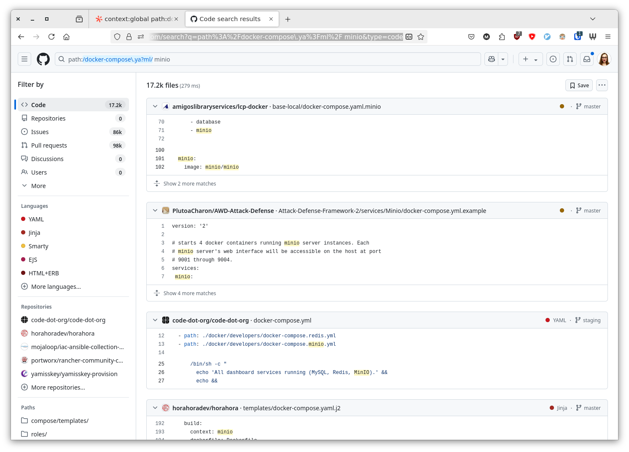This screenshot has height=452, width=629.
Task: Collapse the amigoslibraryservices/lcp-docker result
Action: (x=155, y=107)
